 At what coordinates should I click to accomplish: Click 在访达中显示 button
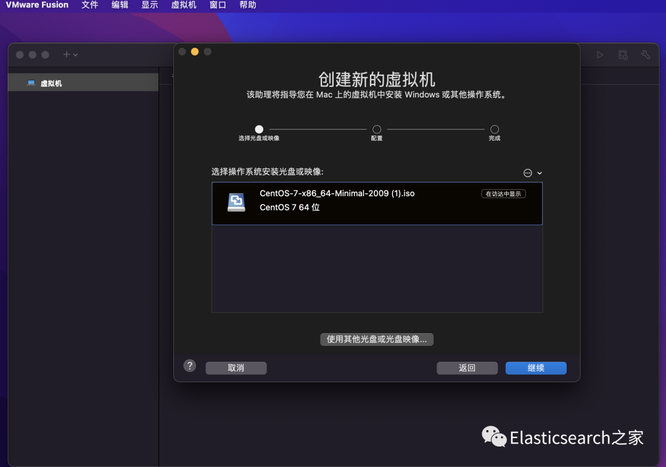[x=503, y=194]
